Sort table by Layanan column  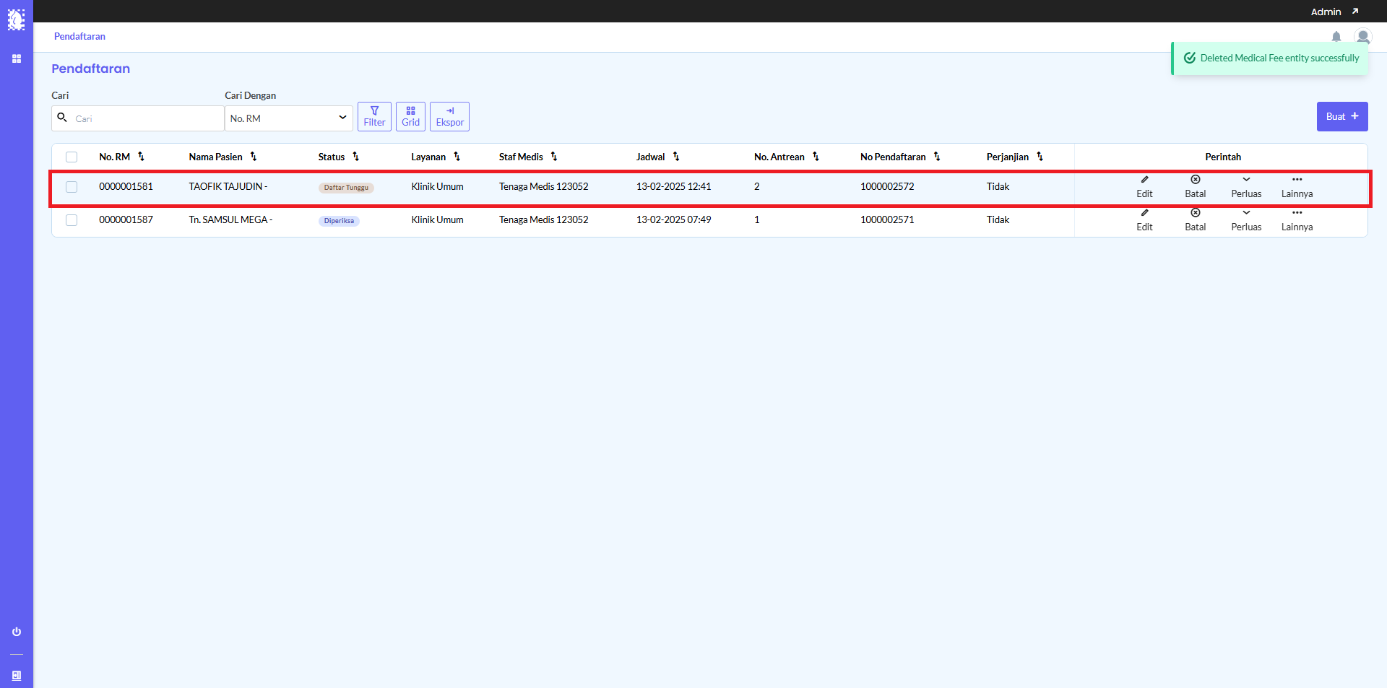click(457, 157)
